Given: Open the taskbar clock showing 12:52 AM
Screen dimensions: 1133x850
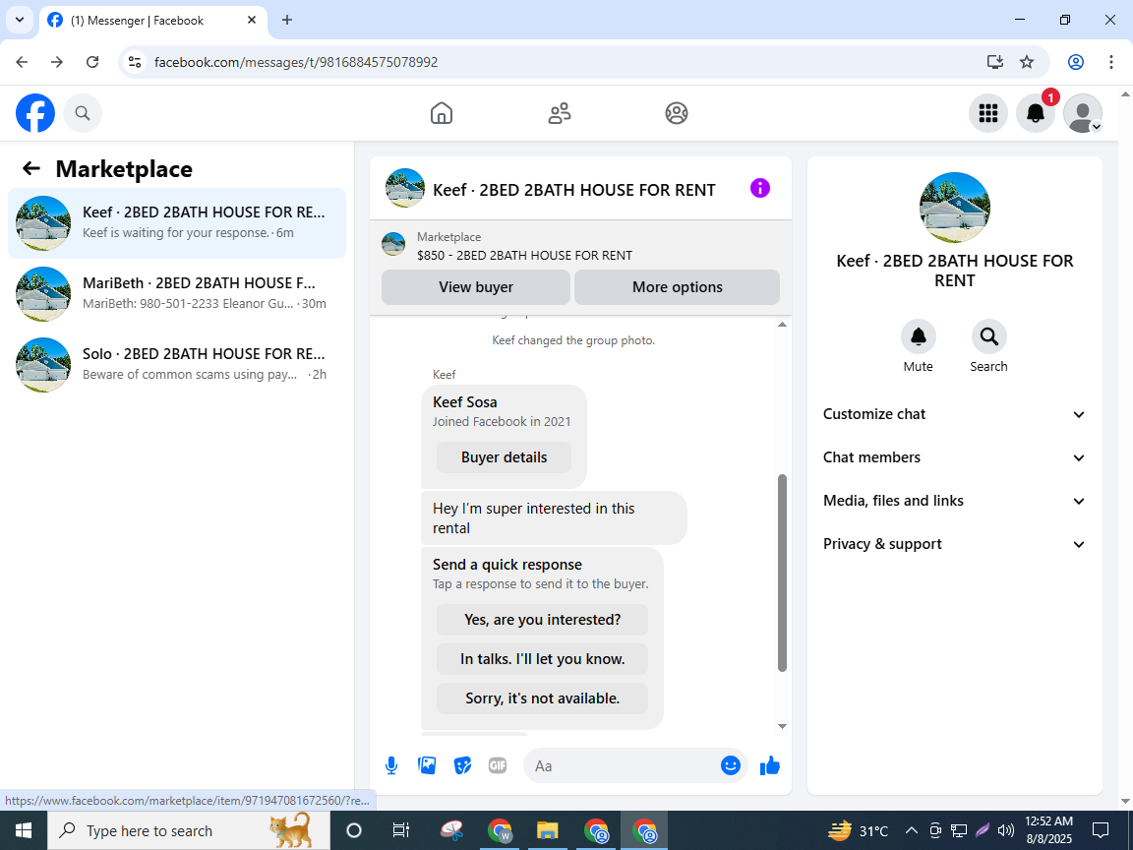Looking at the screenshot, I should 1048,830.
